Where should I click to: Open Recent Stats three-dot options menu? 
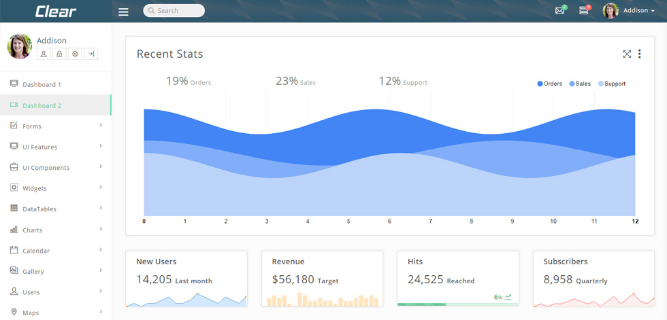[x=639, y=54]
